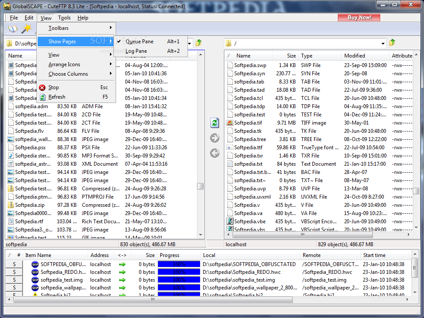Viewport: 424px width, 318px height.
Task: Click Softpedia.rtf document icon
Action: click(x=11, y=222)
